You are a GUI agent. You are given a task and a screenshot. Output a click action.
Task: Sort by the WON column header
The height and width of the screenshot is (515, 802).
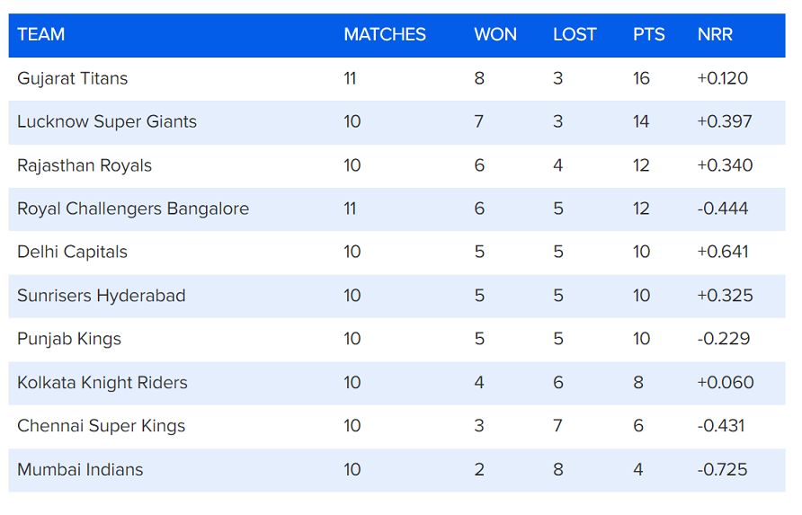[495, 35]
